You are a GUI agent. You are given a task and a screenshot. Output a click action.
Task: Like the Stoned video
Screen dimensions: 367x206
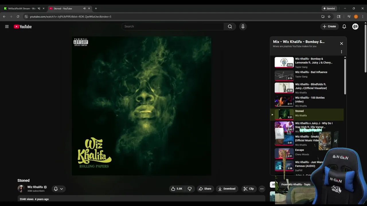tap(177, 189)
